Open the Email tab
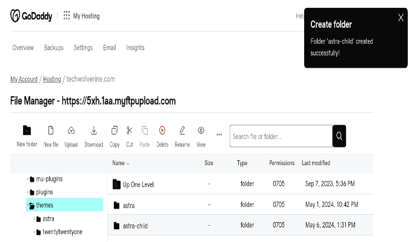Screen dimensions: 409x242 pos(110,48)
